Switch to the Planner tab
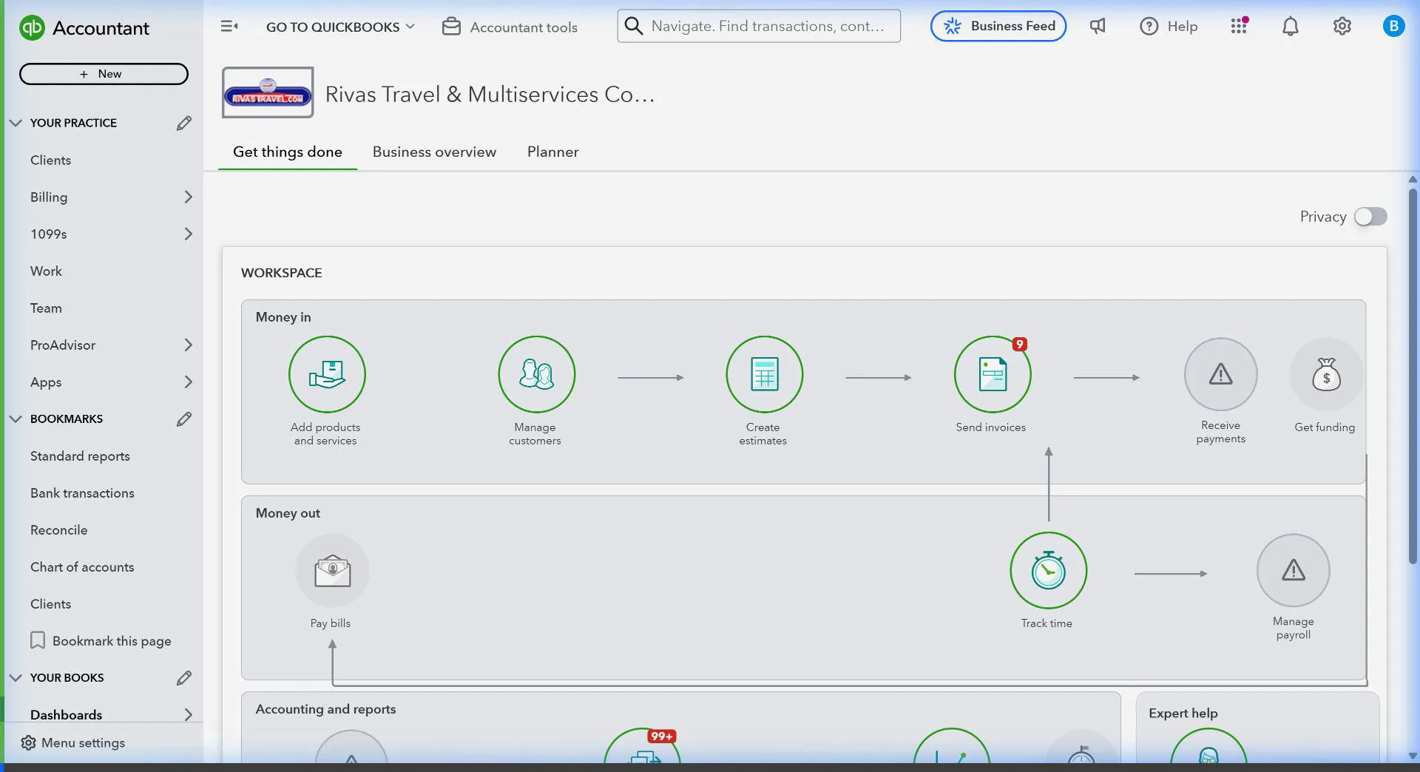 coord(552,152)
